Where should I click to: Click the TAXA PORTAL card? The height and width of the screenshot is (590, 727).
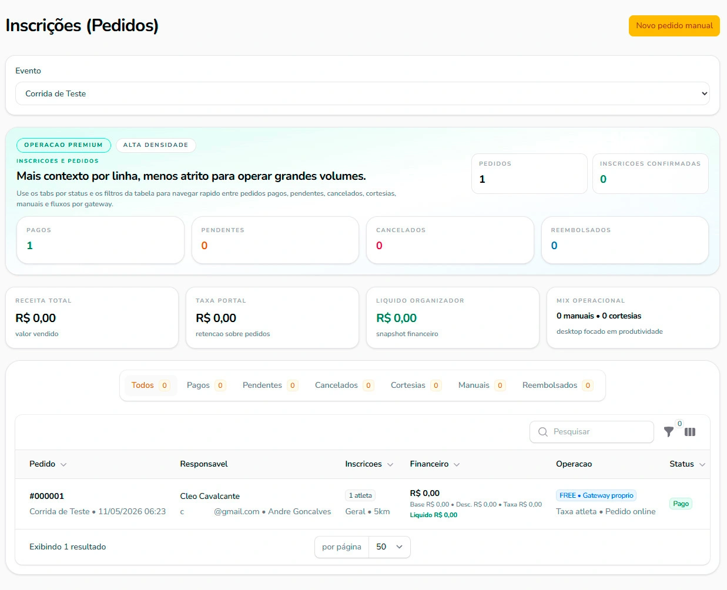[272, 317]
